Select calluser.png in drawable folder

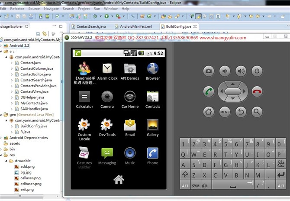31,178
